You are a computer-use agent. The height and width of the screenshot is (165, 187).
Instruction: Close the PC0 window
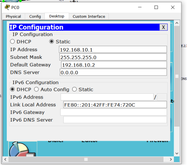[x=173, y=7]
